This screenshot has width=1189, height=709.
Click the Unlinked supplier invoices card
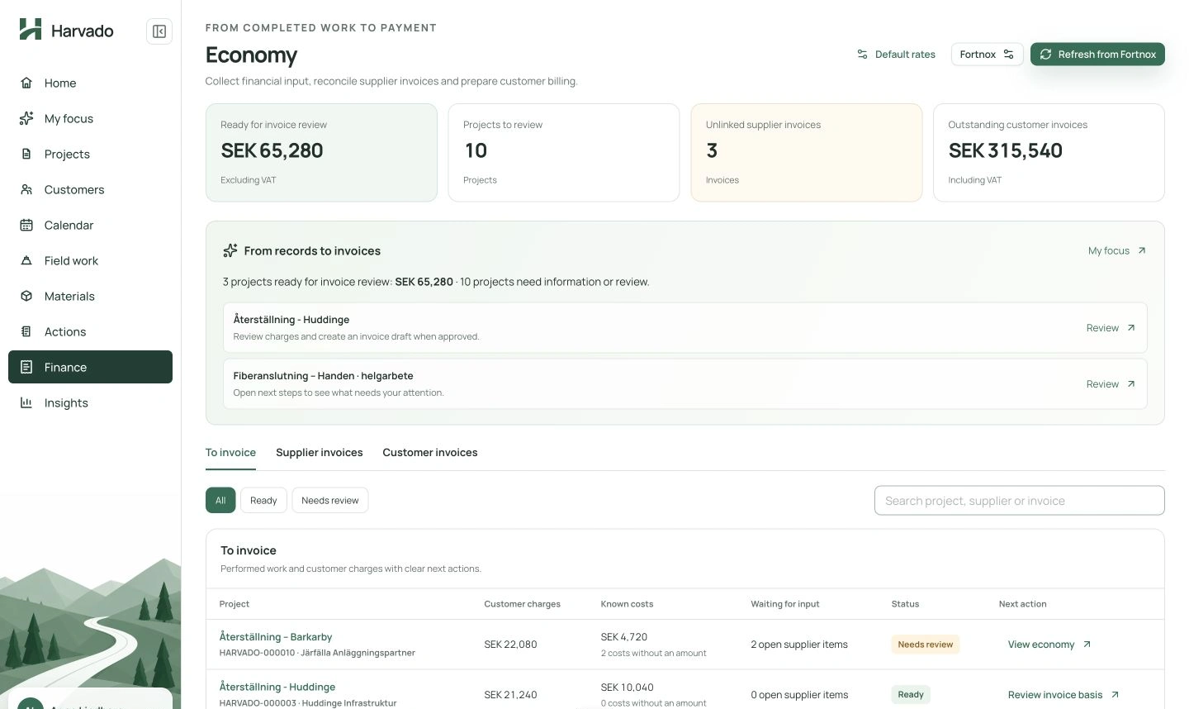tap(806, 152)
